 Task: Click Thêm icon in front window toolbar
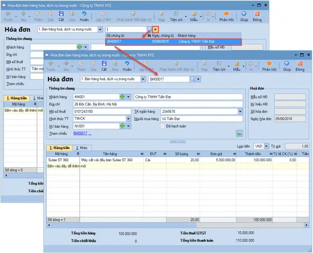(x=81, y=64)
